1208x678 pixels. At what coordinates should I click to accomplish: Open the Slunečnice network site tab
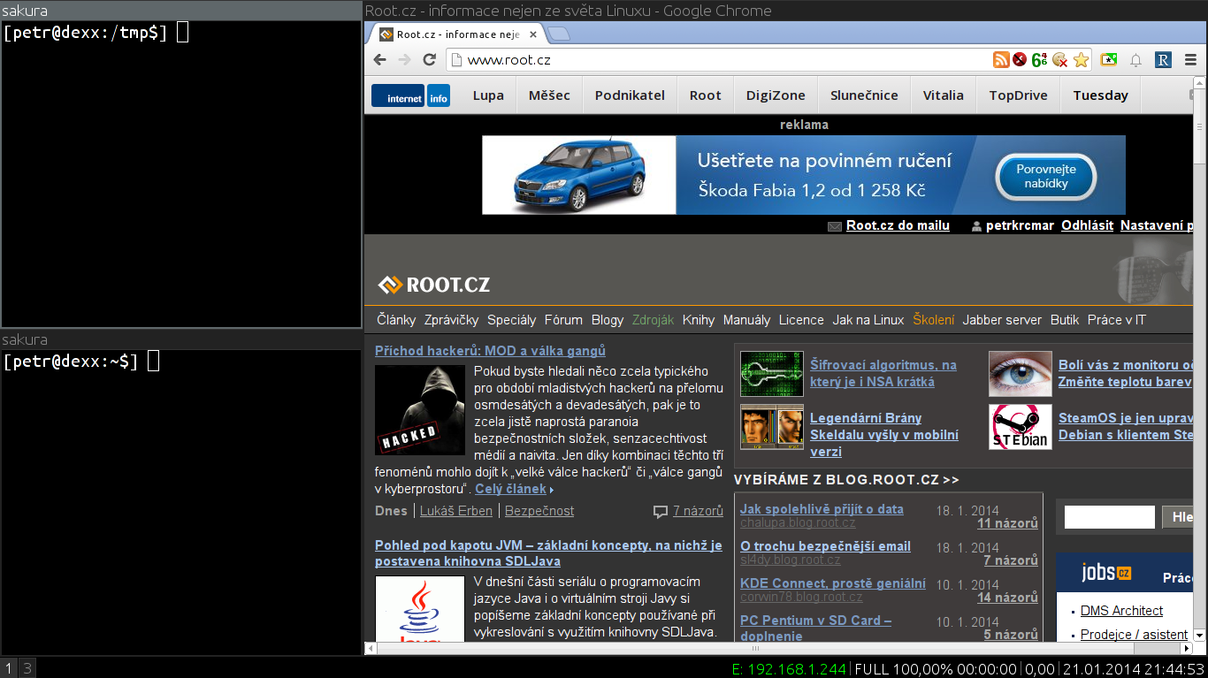(x=864, y=95)
